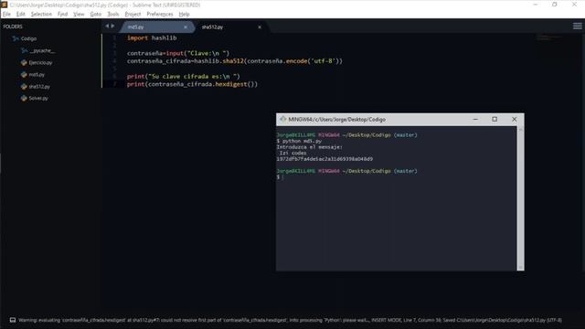Open the Find menu
Viewport: 585px width, 329px height.
(62, 15)
